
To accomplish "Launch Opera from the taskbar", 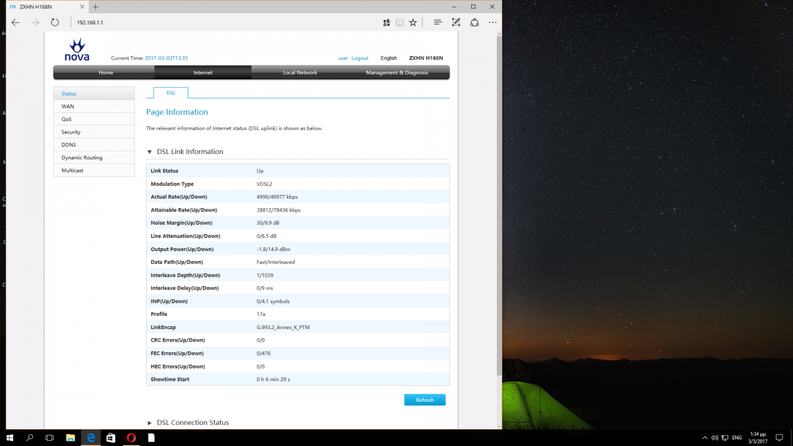I will (x=132, y=437).
